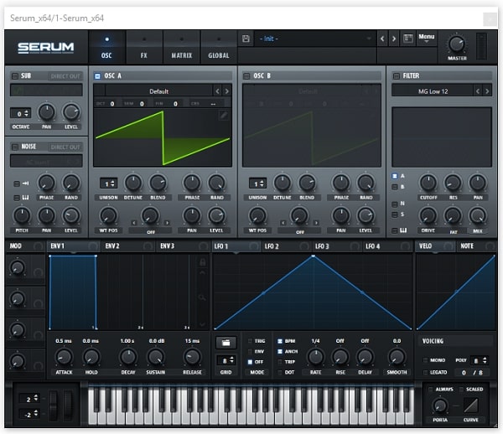Click the pitch bend wheel
503x434 pixels.
coord(54,405)
